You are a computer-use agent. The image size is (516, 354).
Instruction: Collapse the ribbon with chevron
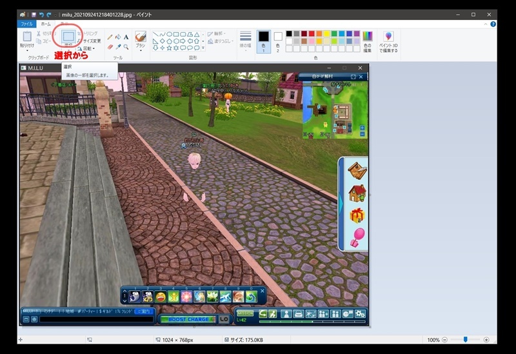click(x=486, y=24)
